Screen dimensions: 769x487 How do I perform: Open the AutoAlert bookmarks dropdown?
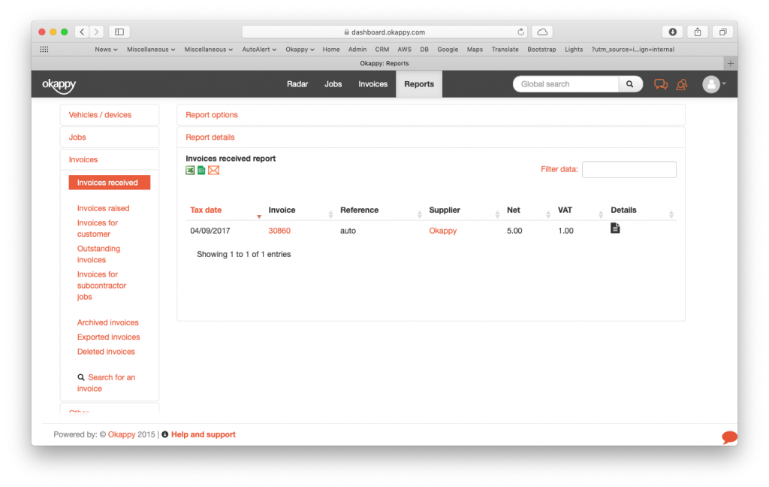[x=259, y=50]
